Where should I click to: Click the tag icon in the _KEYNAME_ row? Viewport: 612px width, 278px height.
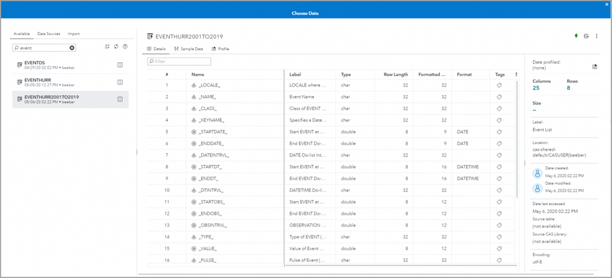pyautogui.click(x=500, y=120)
